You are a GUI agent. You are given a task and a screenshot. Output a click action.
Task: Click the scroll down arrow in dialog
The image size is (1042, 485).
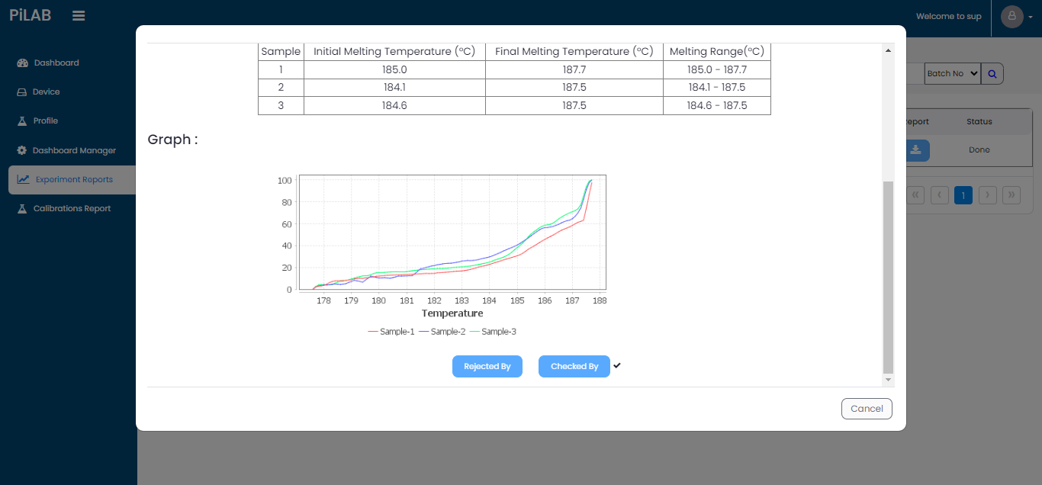pyautogui.click(x=887, y=379)
